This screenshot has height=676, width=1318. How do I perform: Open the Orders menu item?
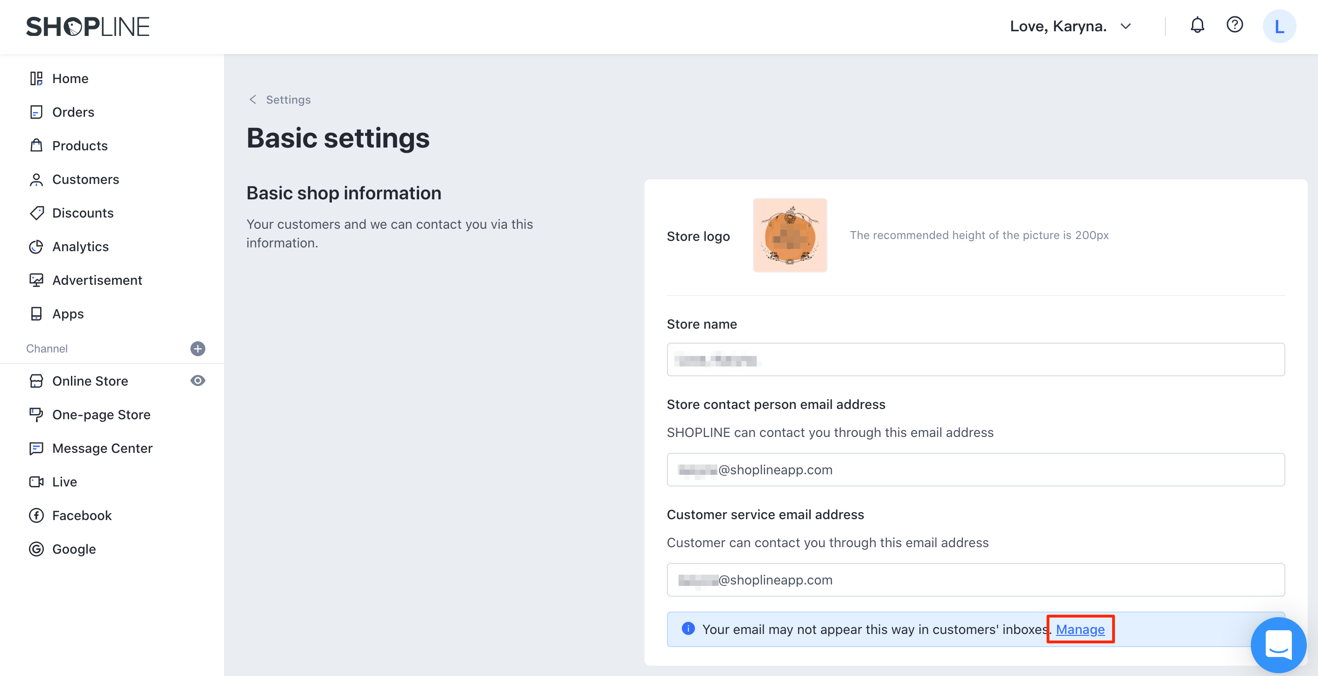pos(73,112)
